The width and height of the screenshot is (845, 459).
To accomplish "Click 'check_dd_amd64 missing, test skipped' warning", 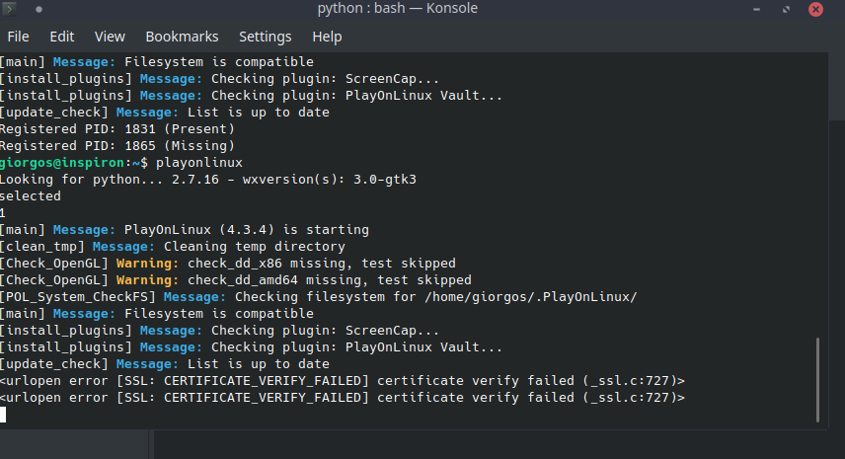I will (330, 280).
